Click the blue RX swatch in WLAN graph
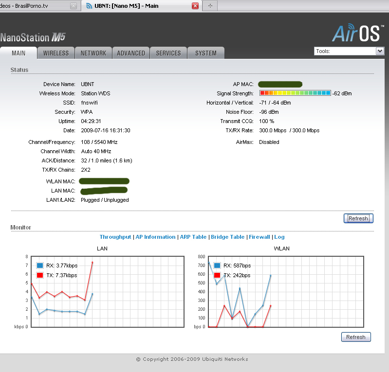389x372 pixels. [217, 266]
